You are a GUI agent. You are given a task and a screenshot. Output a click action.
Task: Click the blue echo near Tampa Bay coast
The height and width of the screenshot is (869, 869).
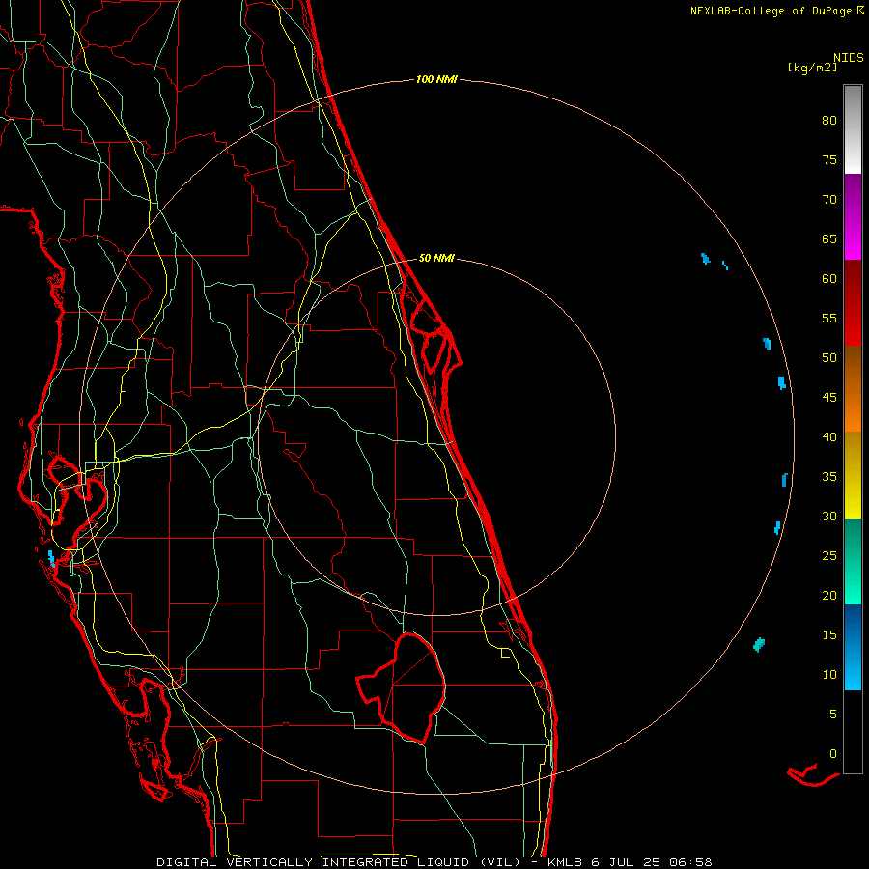point(51,558)
